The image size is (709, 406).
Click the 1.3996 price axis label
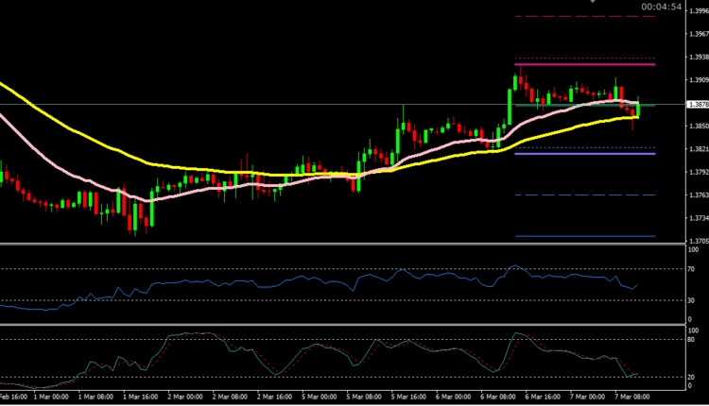click(x=694, y=11)
